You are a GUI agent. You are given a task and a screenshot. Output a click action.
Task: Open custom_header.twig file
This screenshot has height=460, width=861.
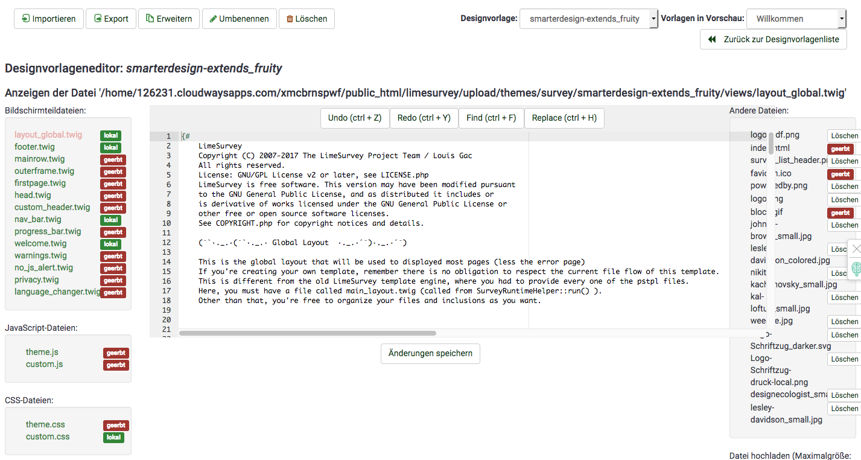coord(52,208)
